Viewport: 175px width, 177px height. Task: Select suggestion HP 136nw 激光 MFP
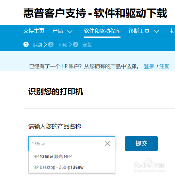(x=72, y=156)
